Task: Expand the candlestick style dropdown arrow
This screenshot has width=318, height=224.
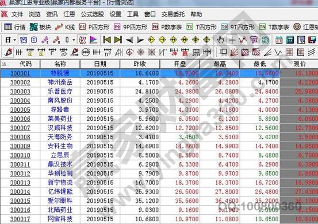Action: click(74, 40)
